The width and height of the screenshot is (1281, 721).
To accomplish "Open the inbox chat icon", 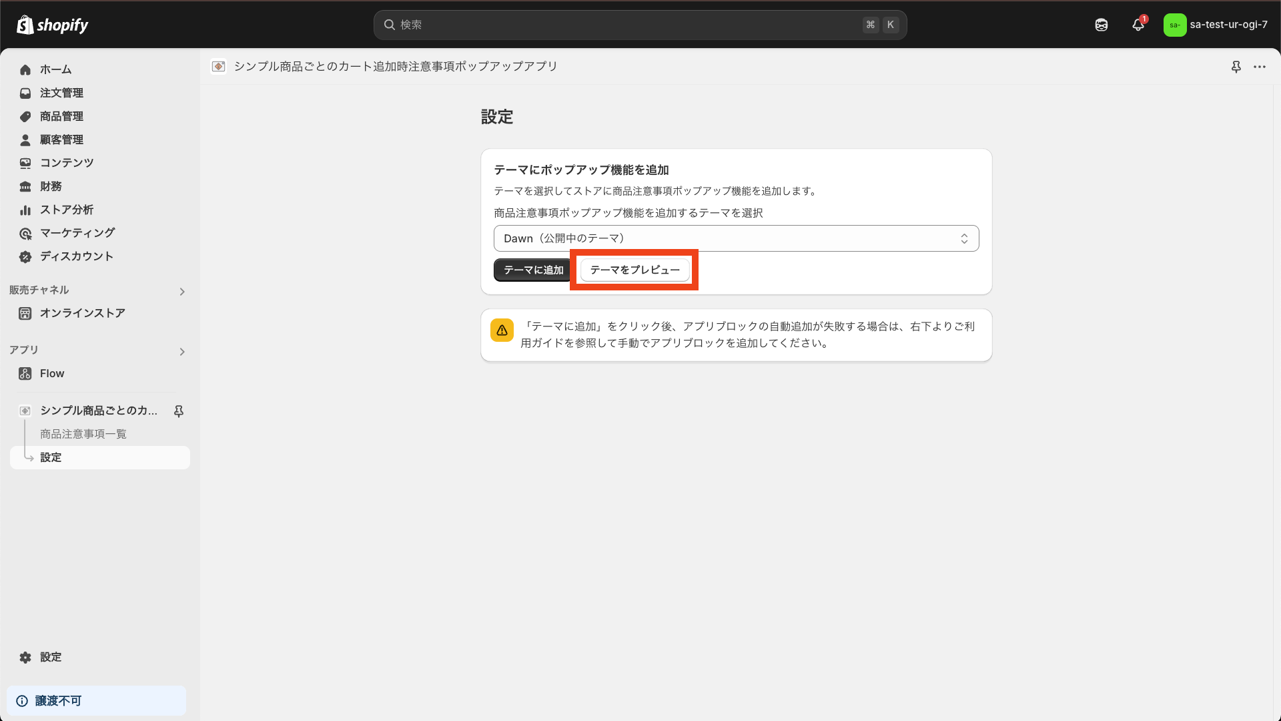I will (x=1101, y=25).
